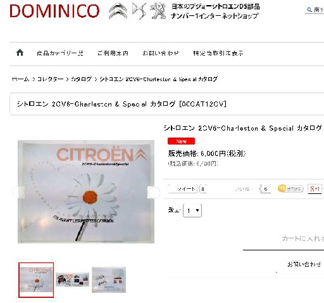Click the Peugeot lion logo

(x=158, y=11)
